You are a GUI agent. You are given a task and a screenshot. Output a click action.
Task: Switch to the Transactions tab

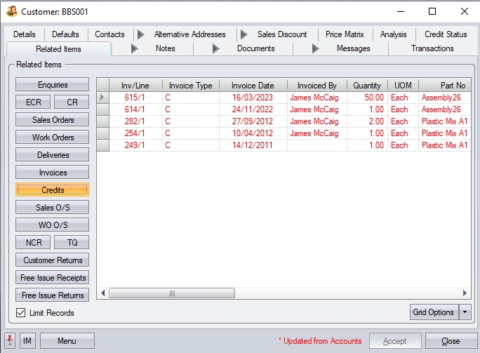point(432,48)
